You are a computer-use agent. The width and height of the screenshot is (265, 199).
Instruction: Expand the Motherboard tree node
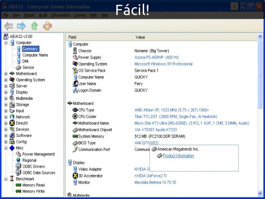(6, 74)
